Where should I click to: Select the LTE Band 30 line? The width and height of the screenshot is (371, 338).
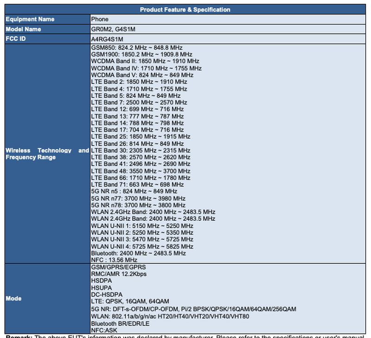pos(141,150)
